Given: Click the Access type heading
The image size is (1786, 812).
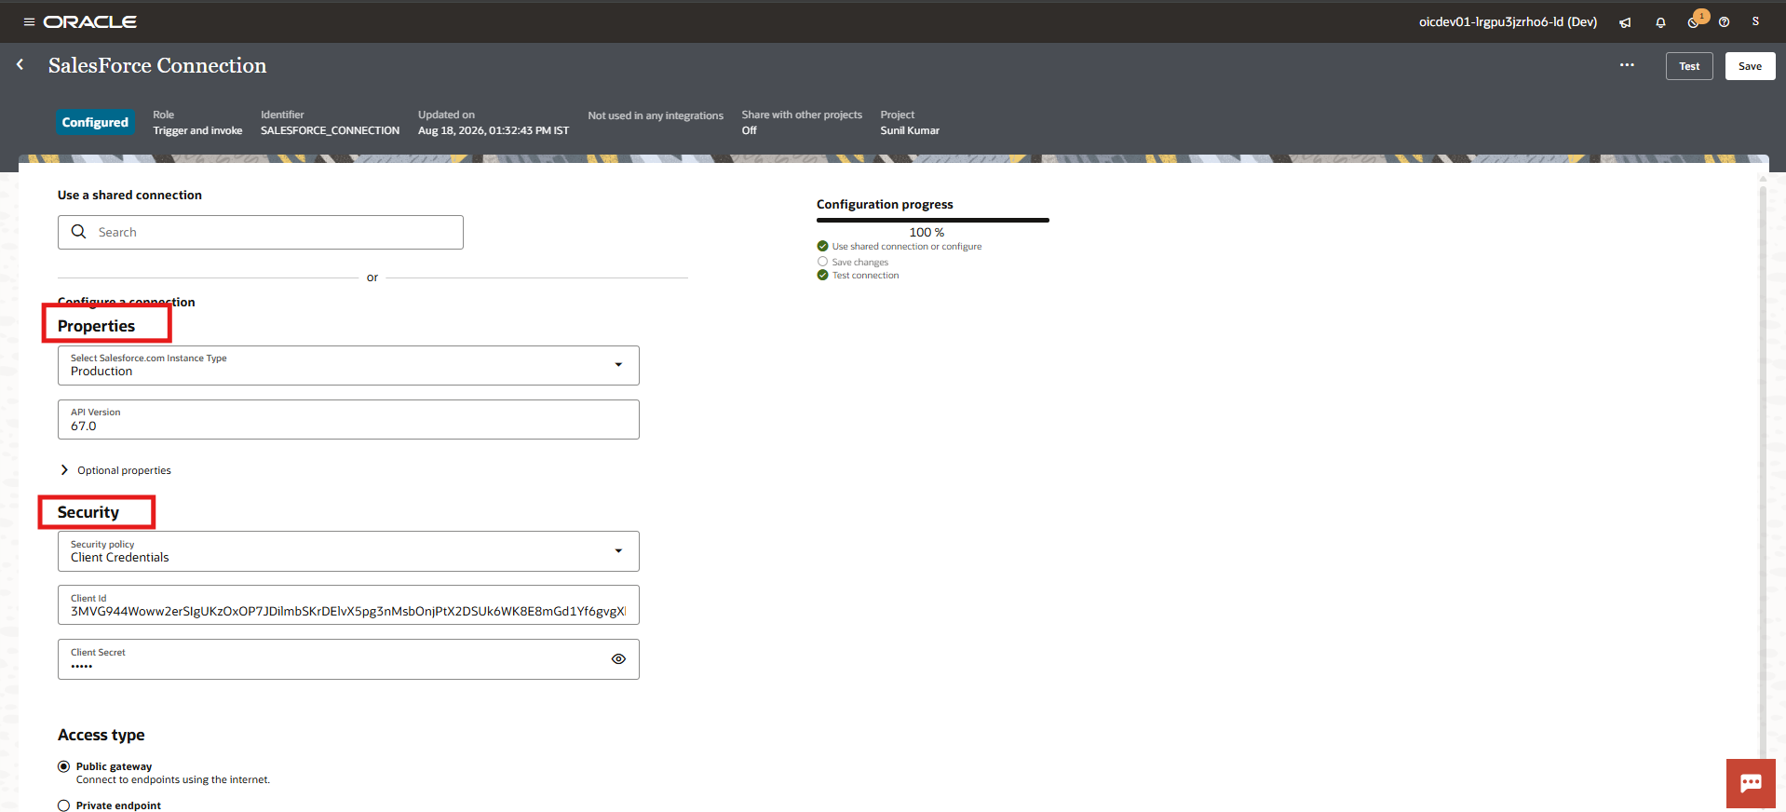Looking at the screenshot, I should [101, 735].
